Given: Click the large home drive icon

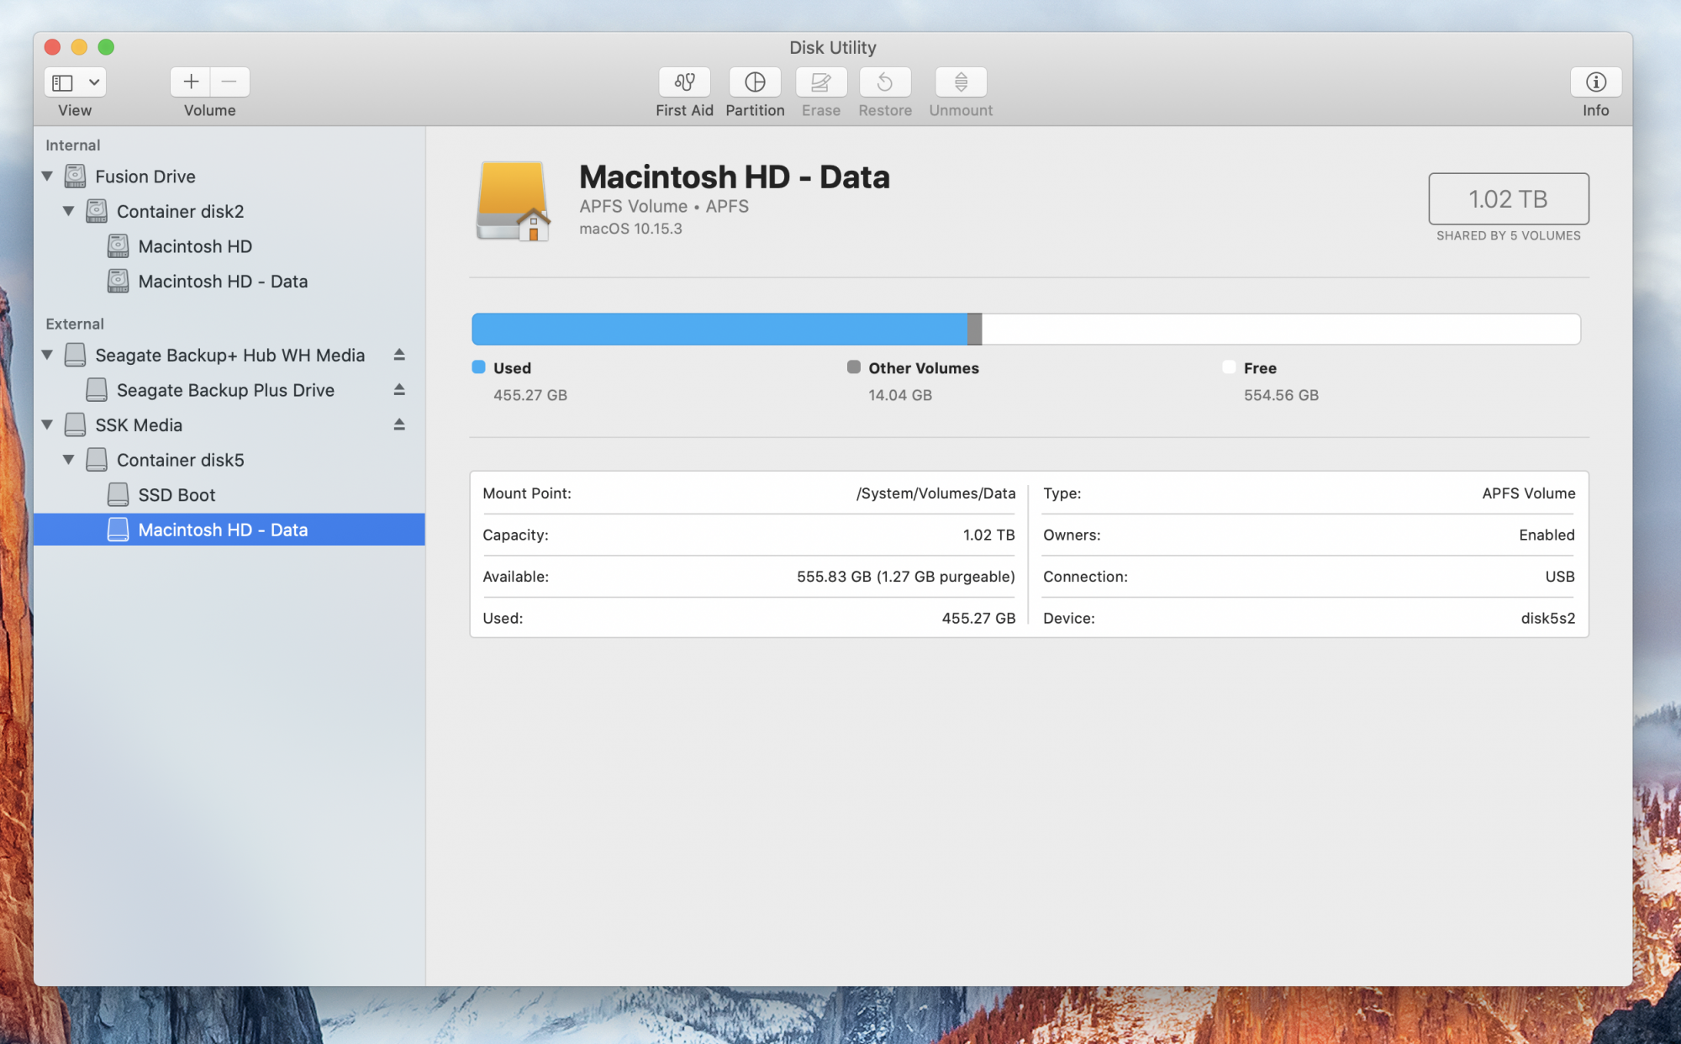Looking at the screenshot, I should click(x=513, y=201).
